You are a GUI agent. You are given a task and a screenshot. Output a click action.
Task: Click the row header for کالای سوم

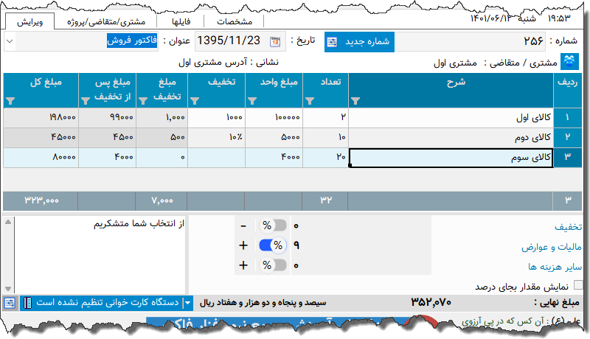(x=567, y=157)
